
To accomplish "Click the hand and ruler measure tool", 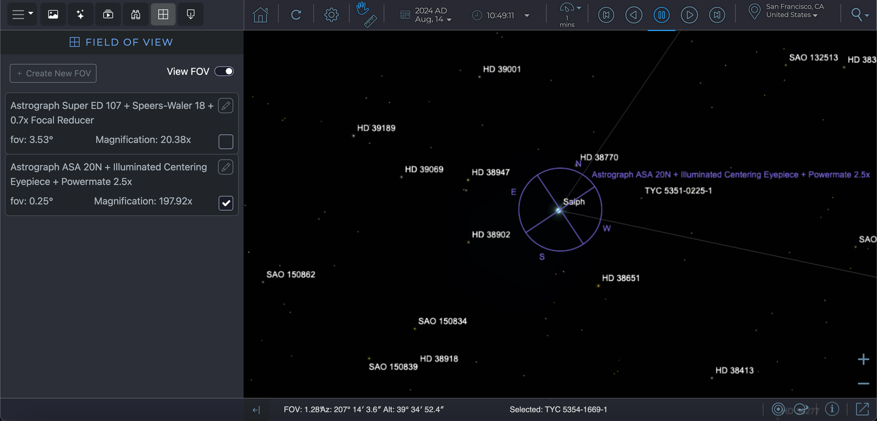I will [x=366, y=14].
